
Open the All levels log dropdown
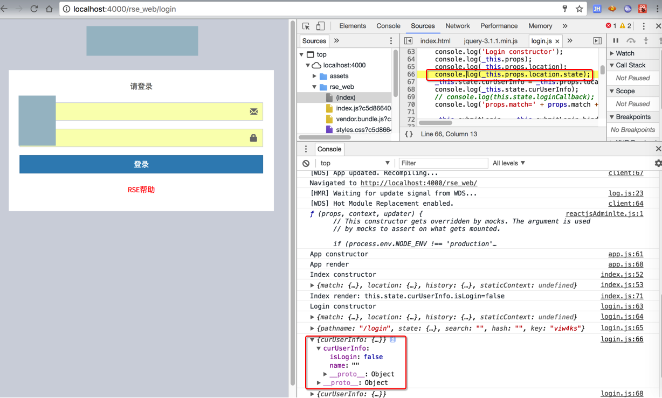(x=508, y=163)
